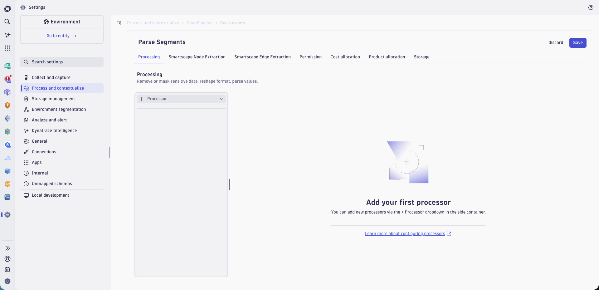Open the app launcher grid icon
The image size is (599, 290).
click(7, 48)
